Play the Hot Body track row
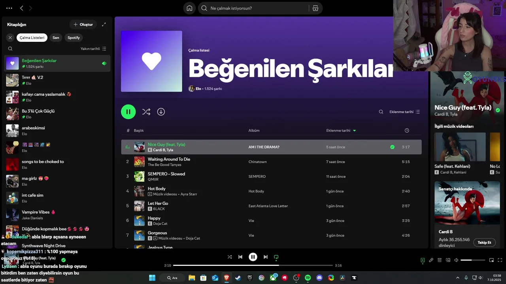 [x=271, y=191]
